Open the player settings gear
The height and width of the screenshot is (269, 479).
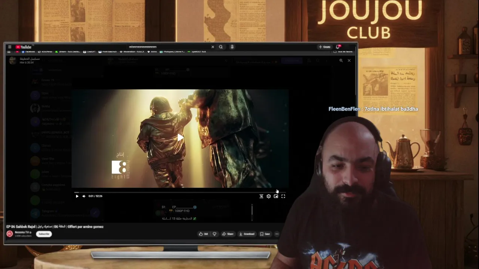pos(269,196)
